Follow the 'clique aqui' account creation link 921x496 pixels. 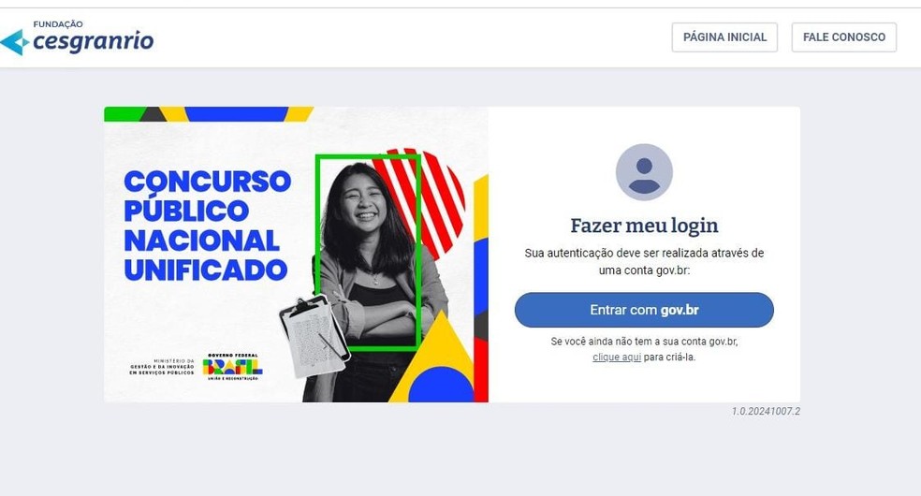[617, 357]
